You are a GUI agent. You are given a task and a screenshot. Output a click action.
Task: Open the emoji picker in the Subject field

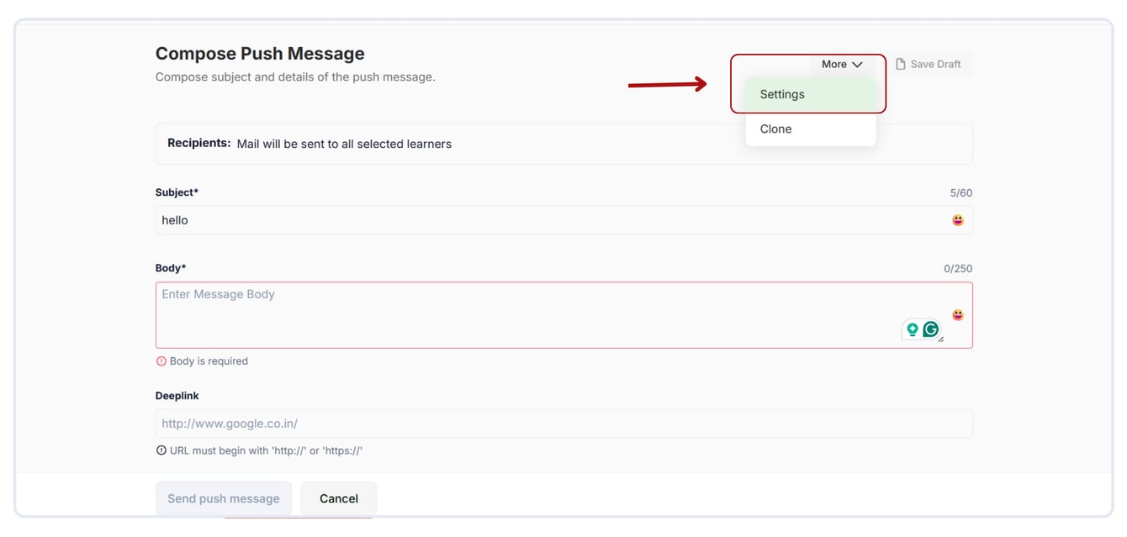[x=958, y=220]
